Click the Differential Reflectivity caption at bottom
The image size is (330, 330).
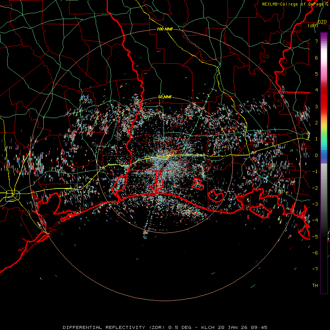click(165, 327)
